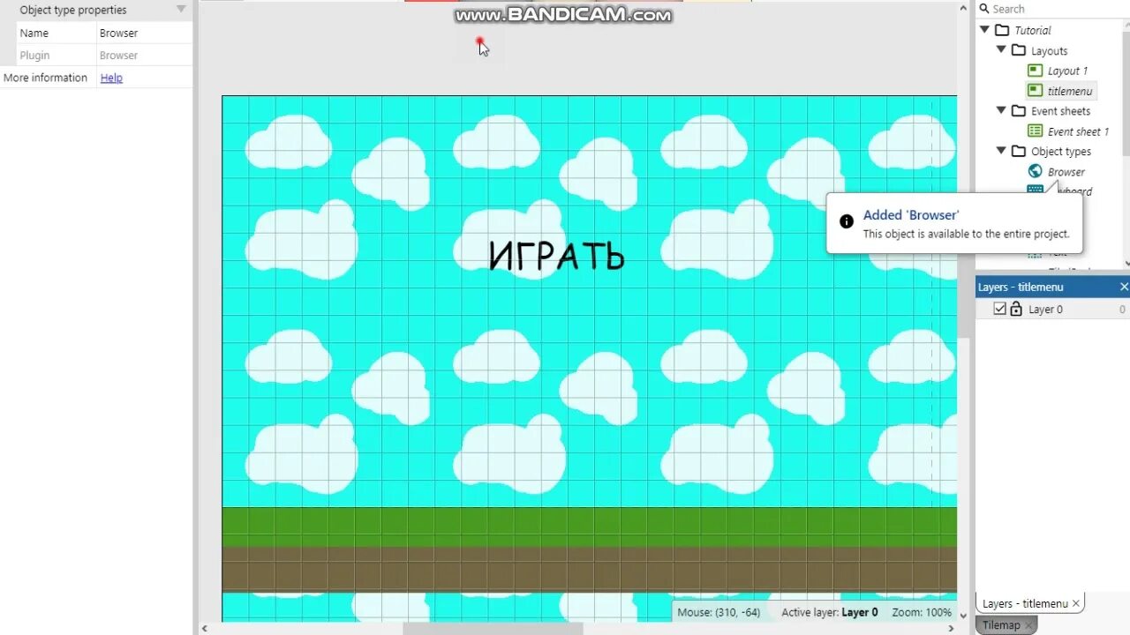Click the 'Layout 1' tree label
This screenshot has height=635, width=1130.
click(1067, 71)
